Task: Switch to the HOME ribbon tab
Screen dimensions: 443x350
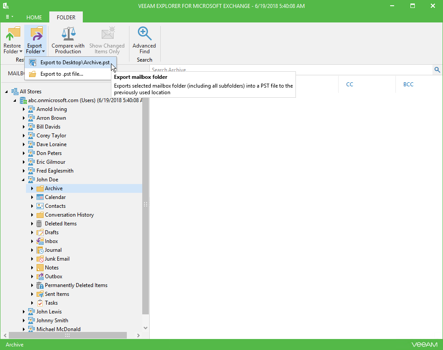Action: pos(34,17)
